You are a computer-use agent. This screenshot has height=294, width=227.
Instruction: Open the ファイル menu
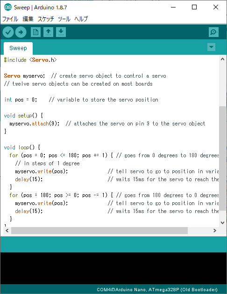10,19
